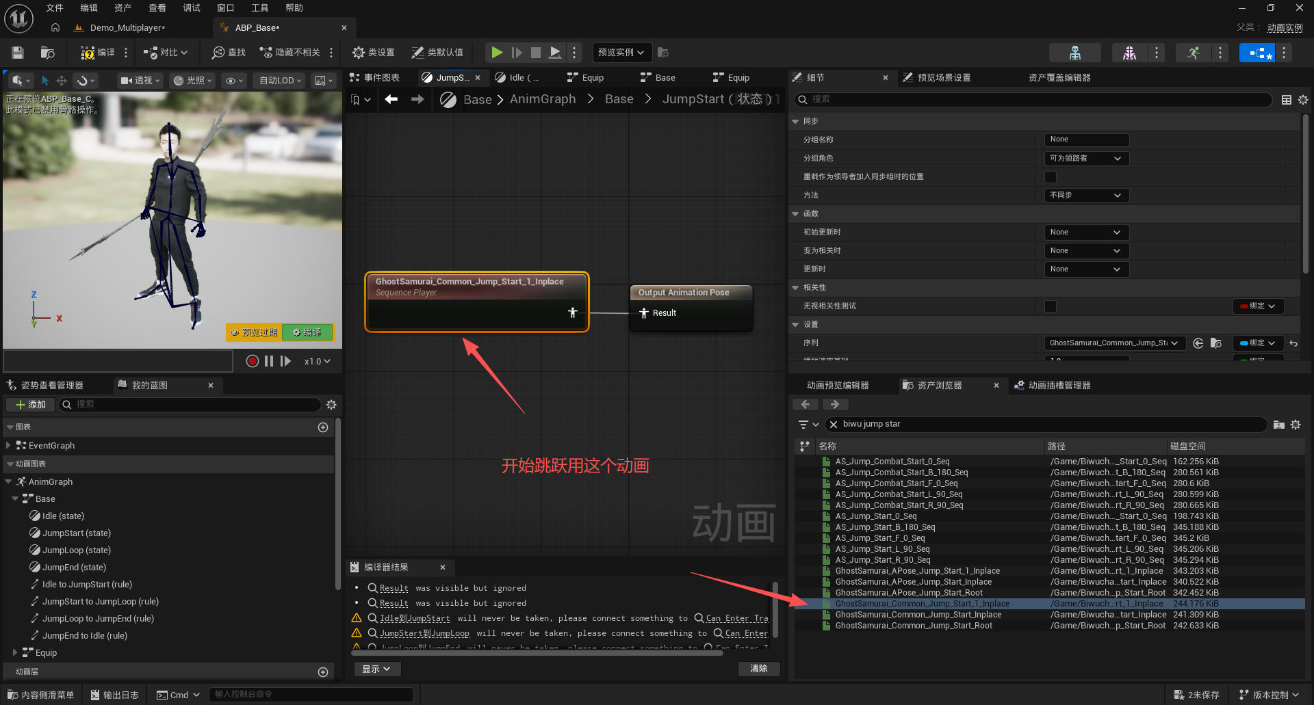Open the Skeletal Mesh editor mode icon
The width and height of the screenshot is (1314, 705).
[1129, 53]
